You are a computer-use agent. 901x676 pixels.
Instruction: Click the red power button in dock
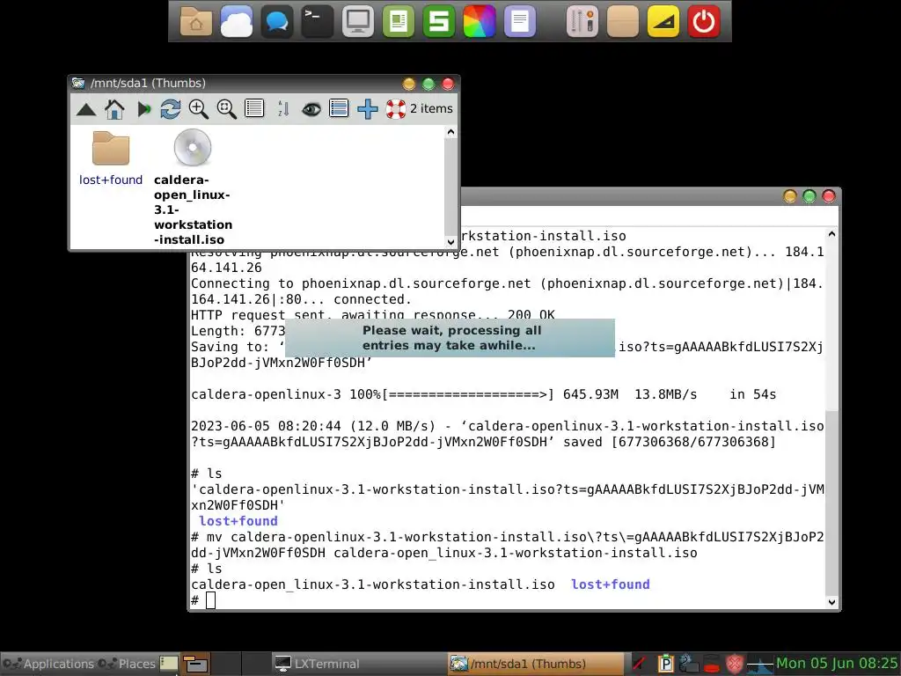pyautogui.click(x=704, y=21)
